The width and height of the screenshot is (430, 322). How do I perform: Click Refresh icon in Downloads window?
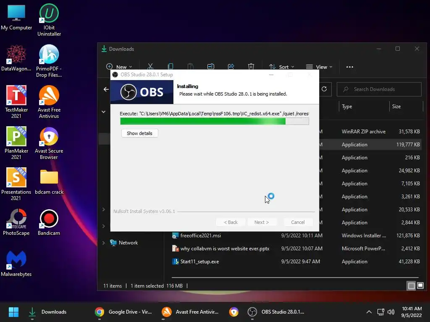click(324, 89)
